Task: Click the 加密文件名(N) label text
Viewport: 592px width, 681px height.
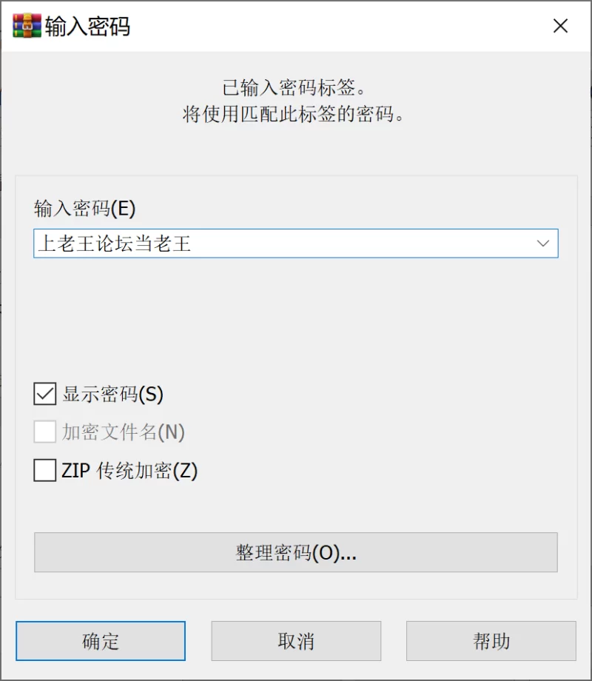Action: (x=123, y=432)
